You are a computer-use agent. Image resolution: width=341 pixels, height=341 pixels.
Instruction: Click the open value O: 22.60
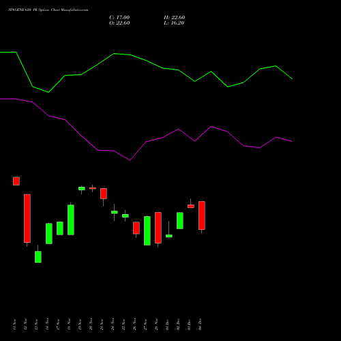[x=119, y=23]
